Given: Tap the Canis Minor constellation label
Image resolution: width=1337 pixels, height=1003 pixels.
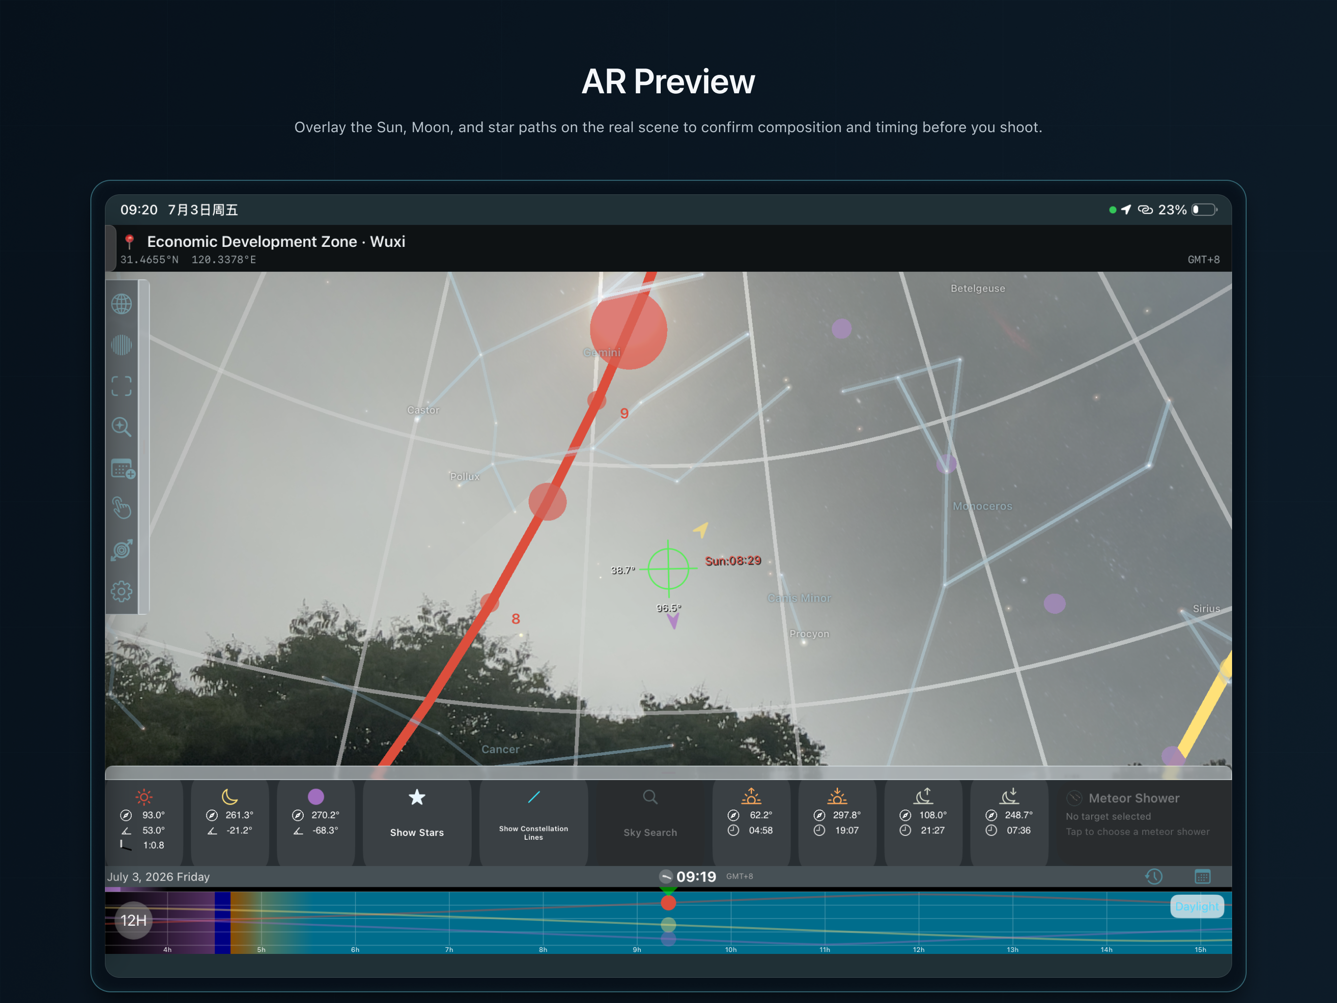Looking at the screenshot, I should click(x=799, y=598).
